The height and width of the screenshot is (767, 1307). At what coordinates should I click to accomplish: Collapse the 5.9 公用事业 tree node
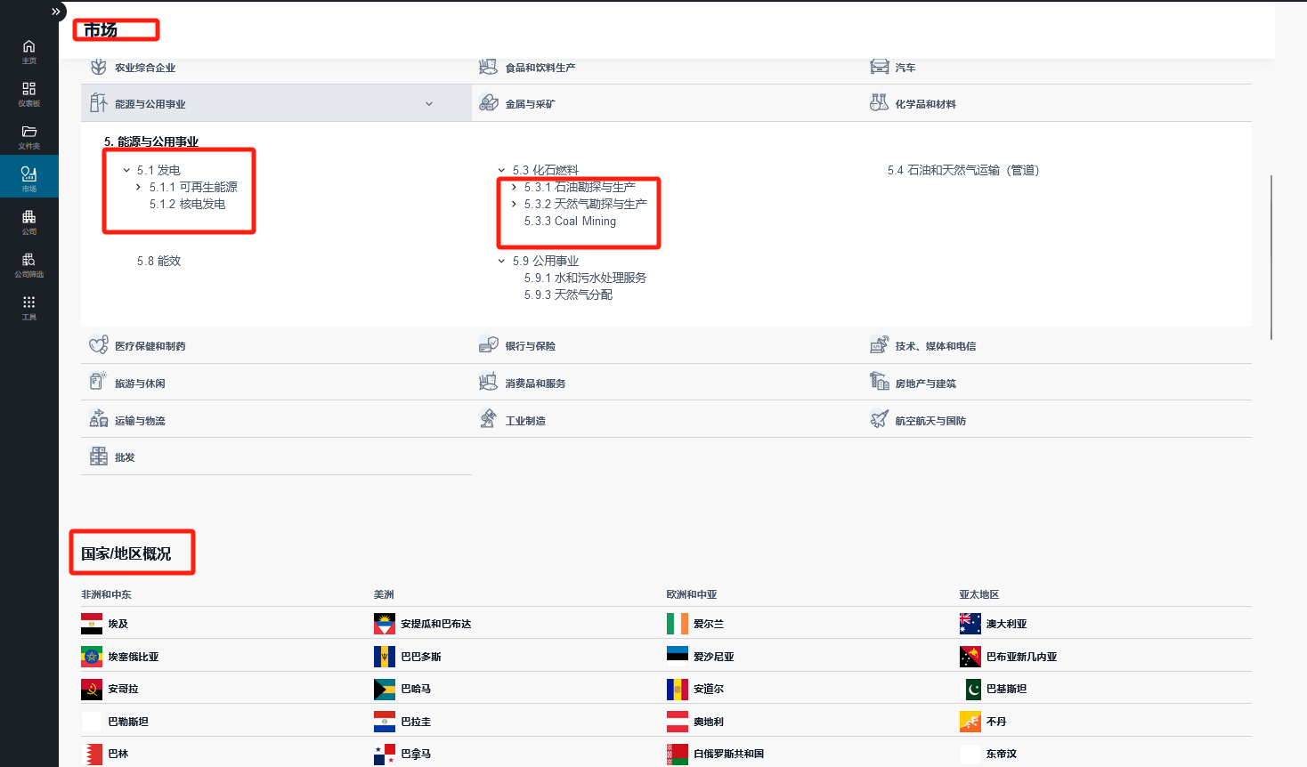501,261
